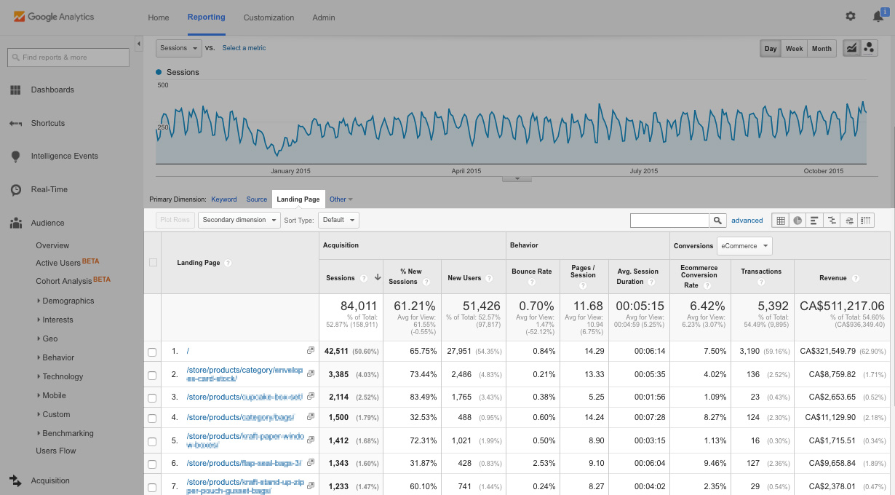Sort by Sessions using the arrow
This screenshot has width=895, height=495.
tap(378, 277)
